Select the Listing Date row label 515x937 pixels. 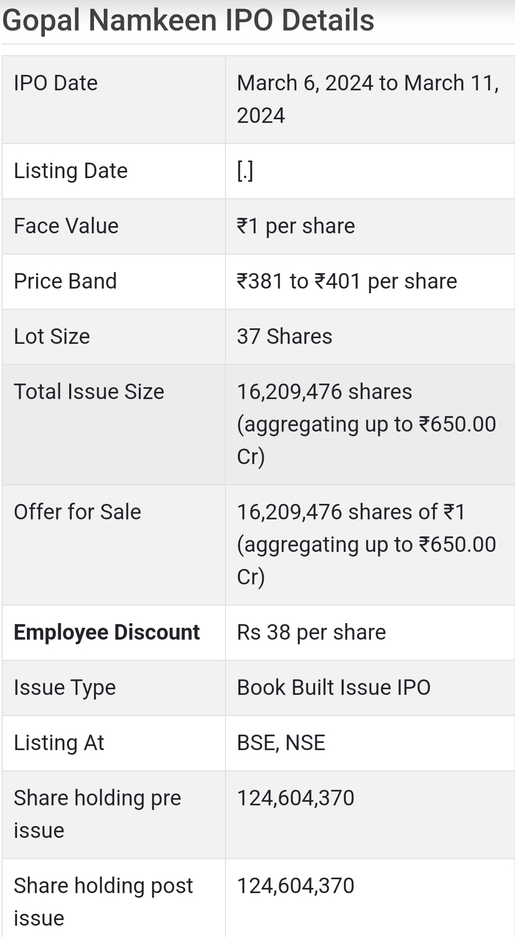71,171
